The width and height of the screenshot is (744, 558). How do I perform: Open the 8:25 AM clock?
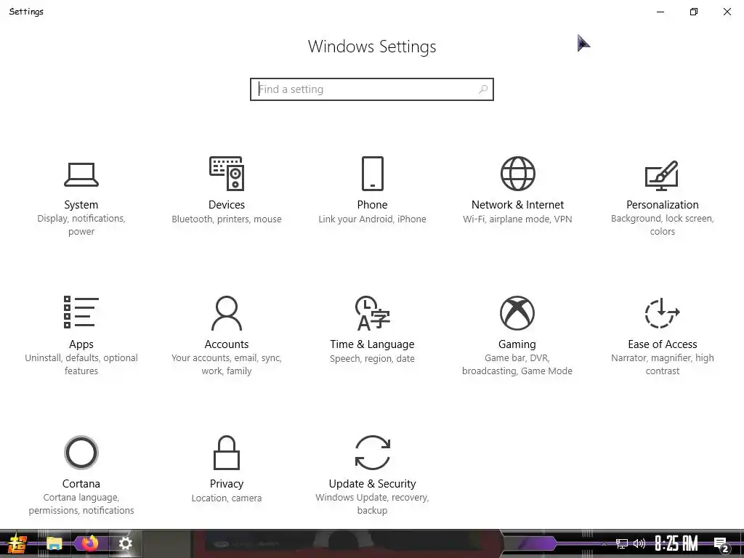tap(676, 543)
